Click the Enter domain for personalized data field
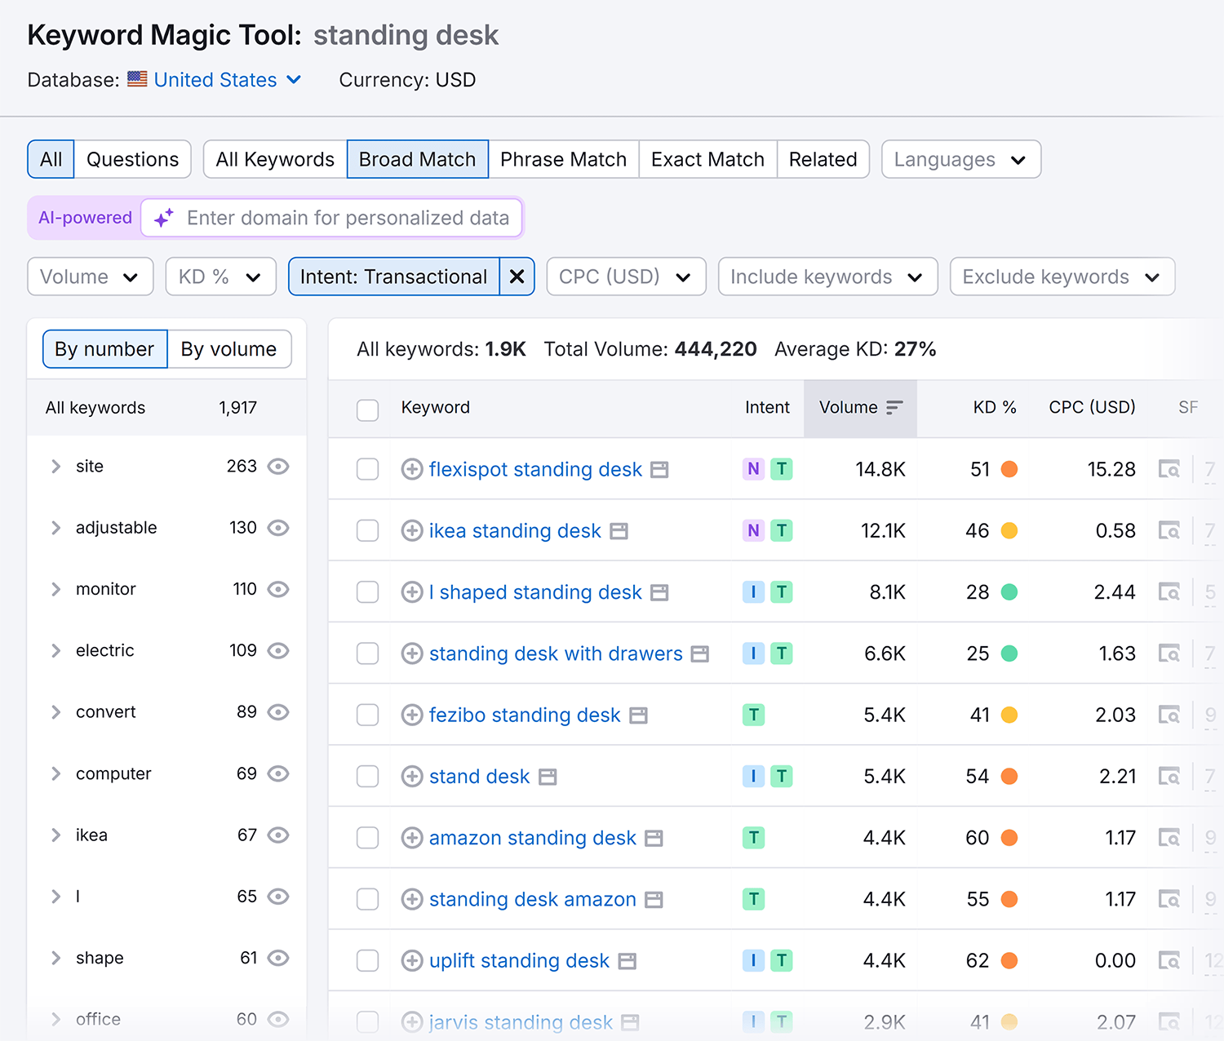1224x1041 pixels. 331,218
